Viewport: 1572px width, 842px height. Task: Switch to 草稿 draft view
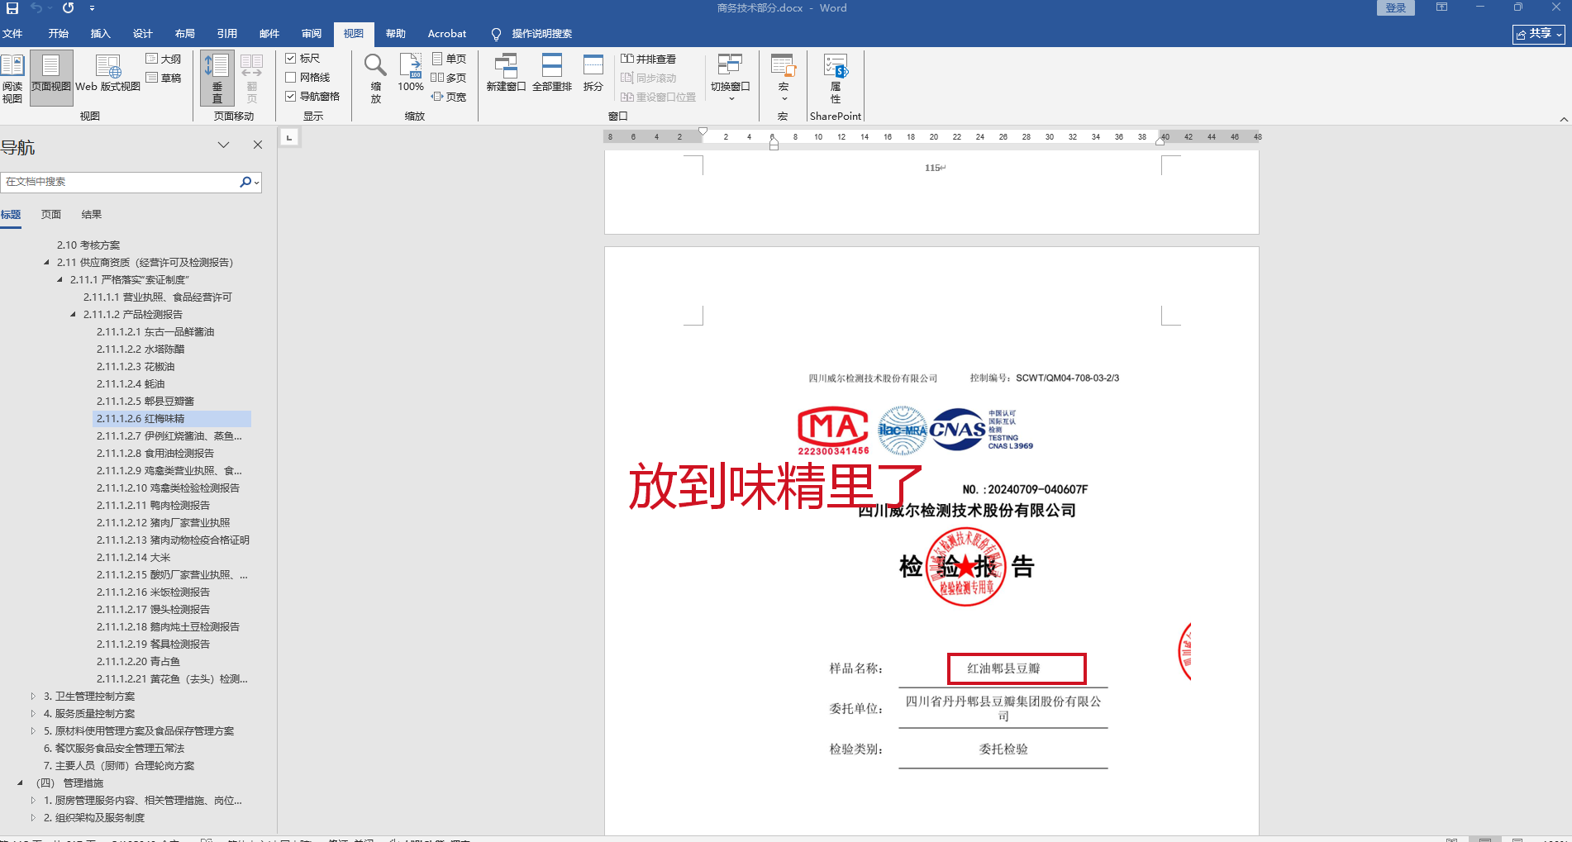[x=164, y=78]
